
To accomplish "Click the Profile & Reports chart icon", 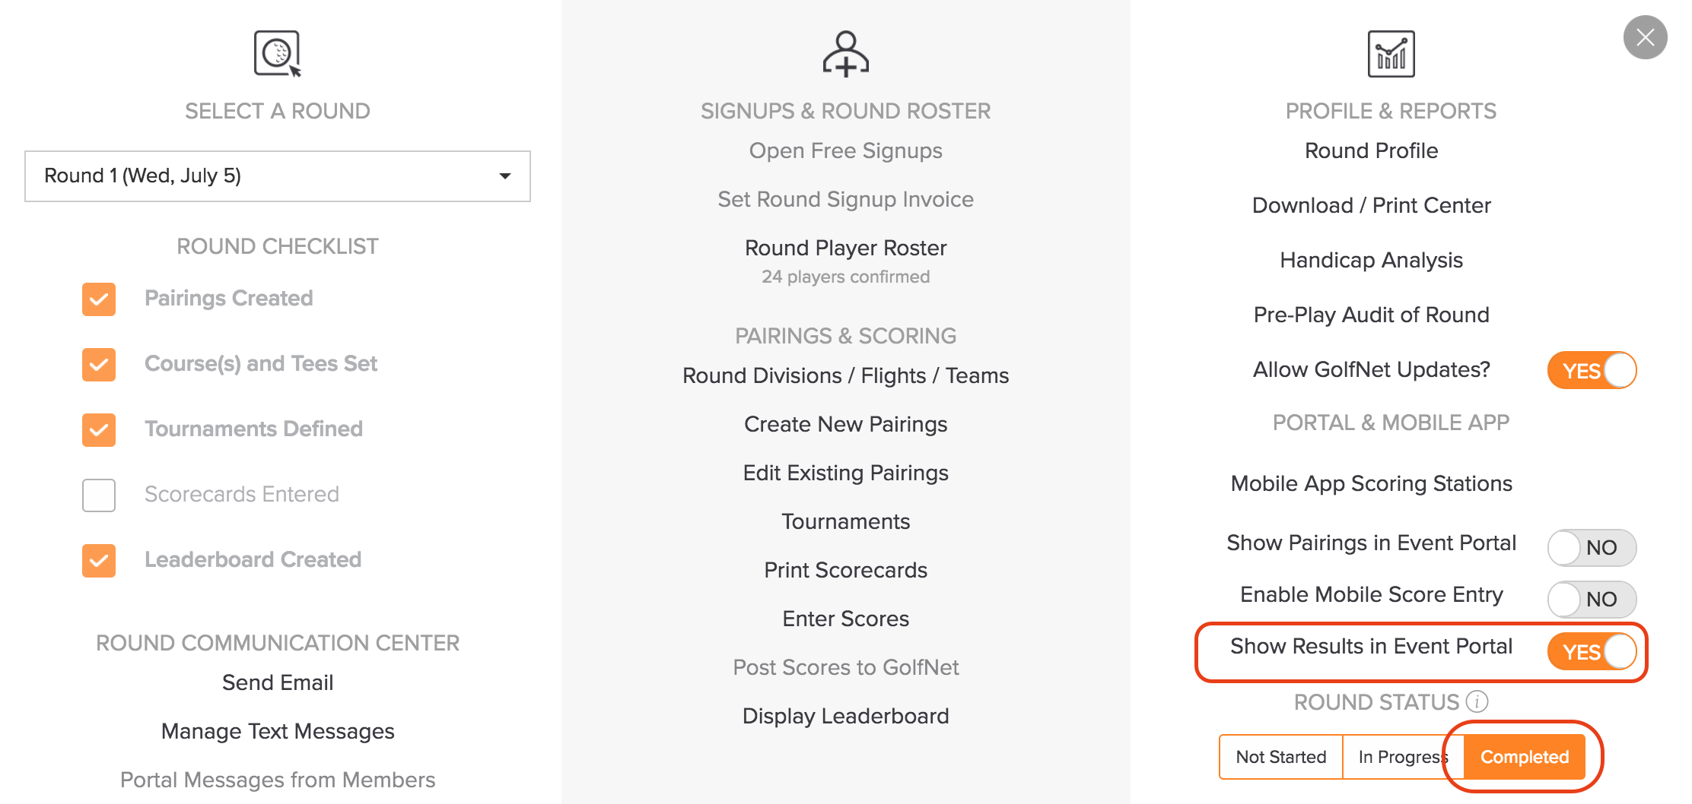I will [x=1391, y=54].
